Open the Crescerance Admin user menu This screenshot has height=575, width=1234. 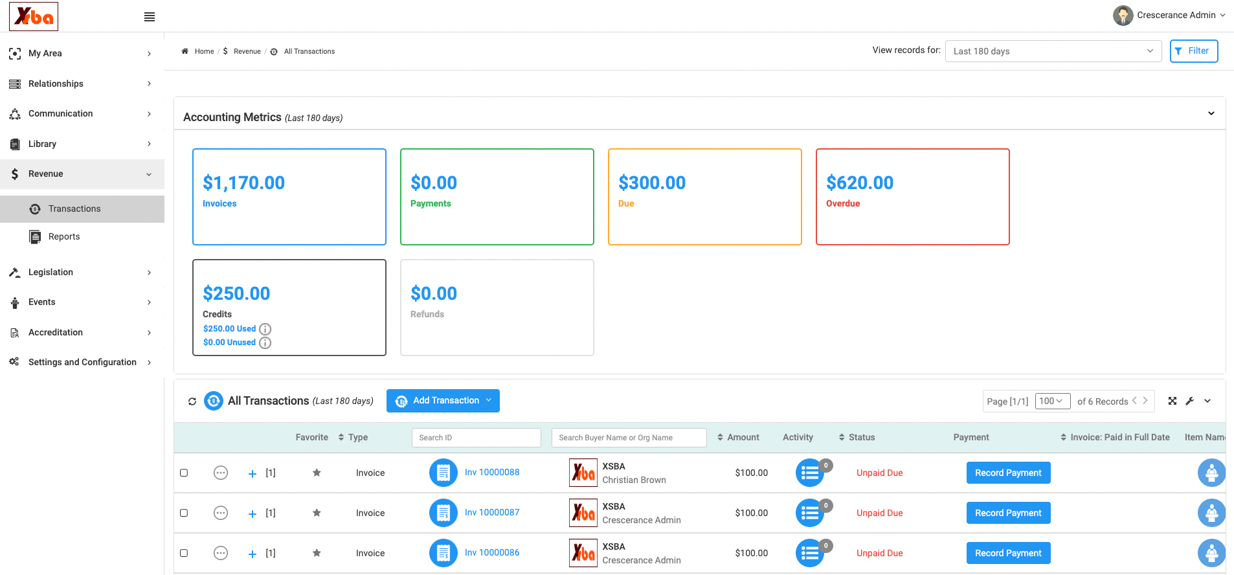click(x=1169, y=16)
